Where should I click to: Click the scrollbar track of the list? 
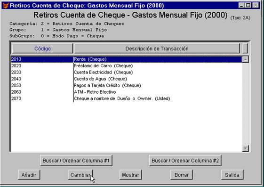tap(245, 104)
